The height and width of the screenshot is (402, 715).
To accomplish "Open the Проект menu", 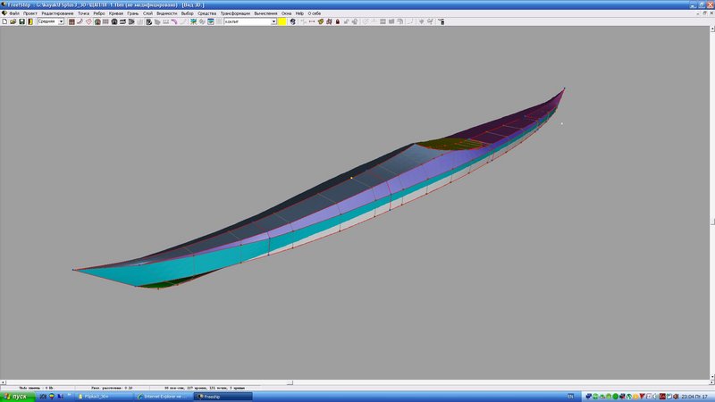I will click(x=30, y=13).
